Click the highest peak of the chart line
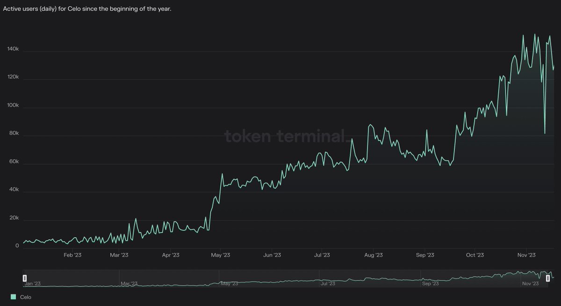This screenshot has height=306, width=561. [x=535, y=34]
